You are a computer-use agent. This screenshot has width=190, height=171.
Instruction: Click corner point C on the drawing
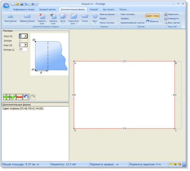pyautogui.click(x=175, y=128)
